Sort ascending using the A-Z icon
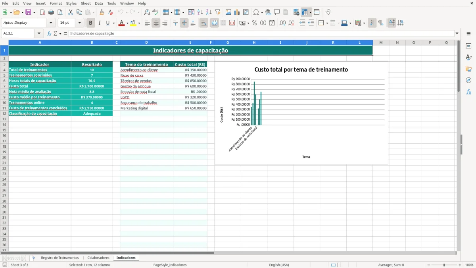Image resolution: width=476 pixels, height=268 pixels. click(200, 12)
